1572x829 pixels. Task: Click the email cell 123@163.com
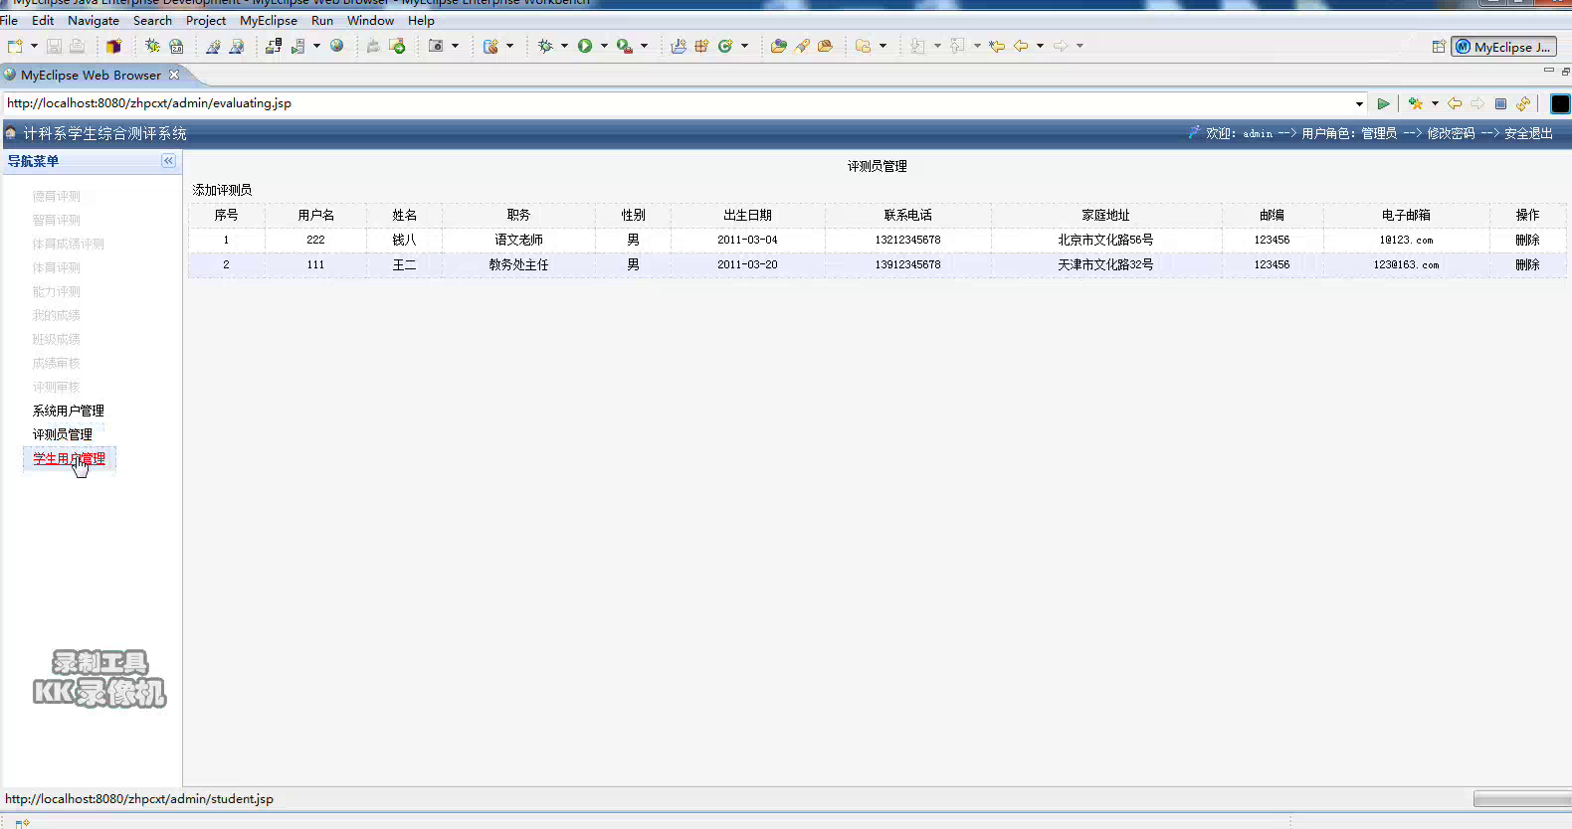(x=1406, y=264)
